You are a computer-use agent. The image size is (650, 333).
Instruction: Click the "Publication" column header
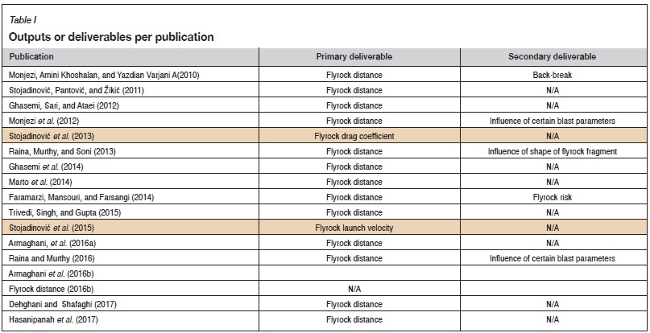point(31,57)
